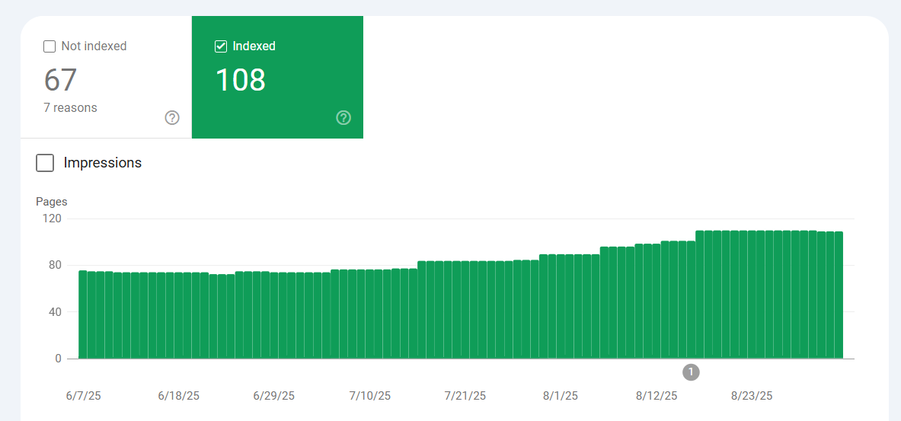901x421 pixels.
Task: Click the 8/23/25 date label
Action: click(752, 396)
